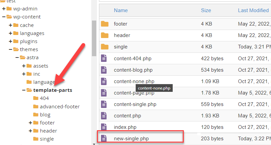
Task: Click the footer folder icon in file list
Action: click(x=105, y=24)
